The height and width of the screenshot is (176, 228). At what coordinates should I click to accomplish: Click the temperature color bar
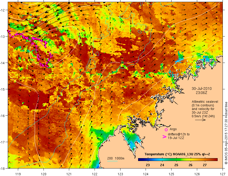[178, 160]
